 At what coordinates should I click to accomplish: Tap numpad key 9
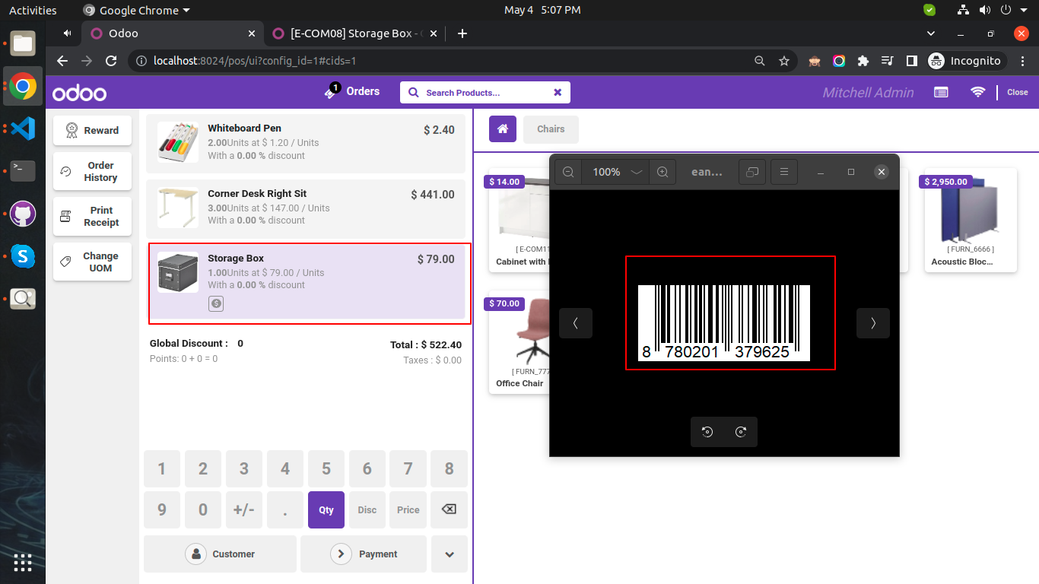pos(162,509)
